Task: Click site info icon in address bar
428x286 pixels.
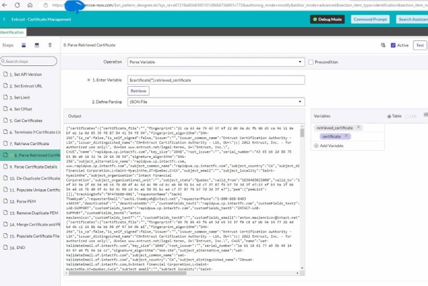Action: point(46,5)
